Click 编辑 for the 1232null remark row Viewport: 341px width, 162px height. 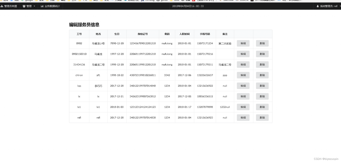point(243,107)
